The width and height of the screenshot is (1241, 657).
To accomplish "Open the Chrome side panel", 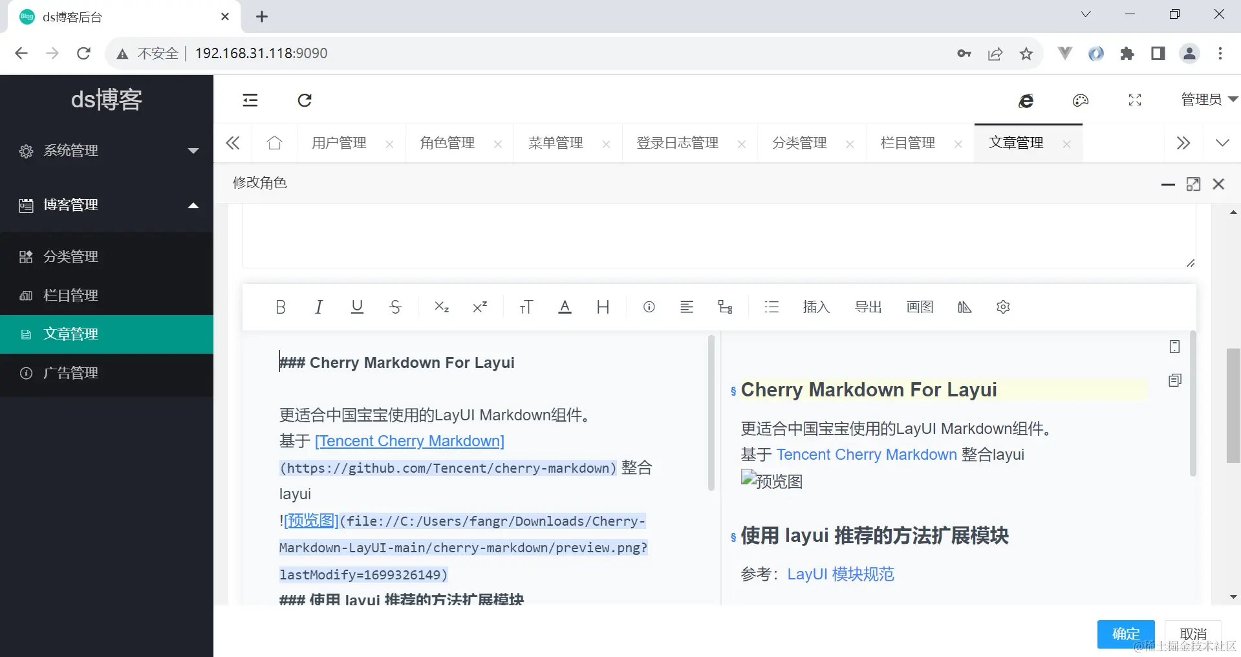I will click(x=1158, y=54).
